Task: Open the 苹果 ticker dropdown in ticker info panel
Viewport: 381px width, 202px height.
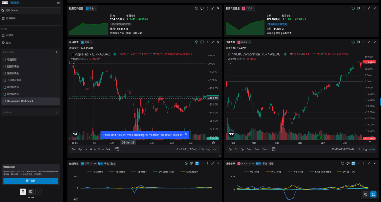Action: tap(91, 8)
